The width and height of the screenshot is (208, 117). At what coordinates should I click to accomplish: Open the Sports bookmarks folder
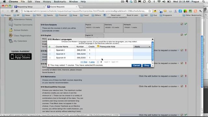(x=48, y=15)
